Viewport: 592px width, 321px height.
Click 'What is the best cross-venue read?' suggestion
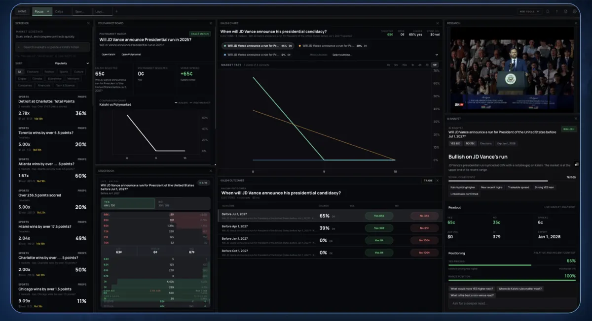(471, 295)
